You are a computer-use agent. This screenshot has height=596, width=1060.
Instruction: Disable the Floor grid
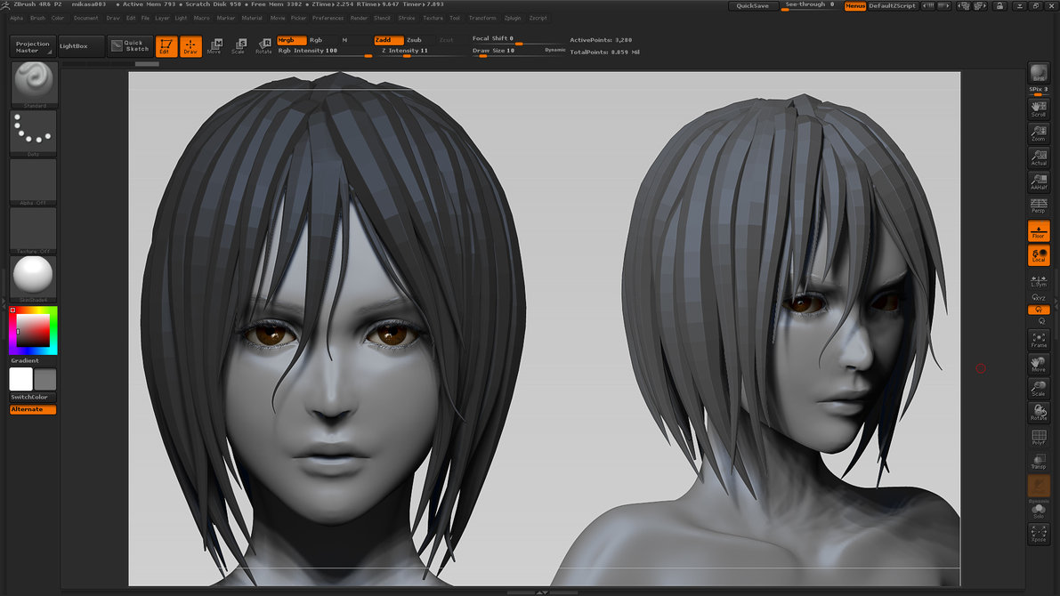coord(1038,230)
